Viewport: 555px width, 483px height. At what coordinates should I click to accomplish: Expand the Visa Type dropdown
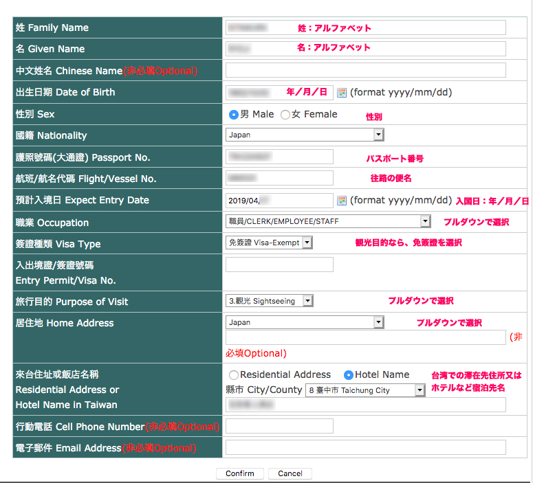[x=269, y=243]
